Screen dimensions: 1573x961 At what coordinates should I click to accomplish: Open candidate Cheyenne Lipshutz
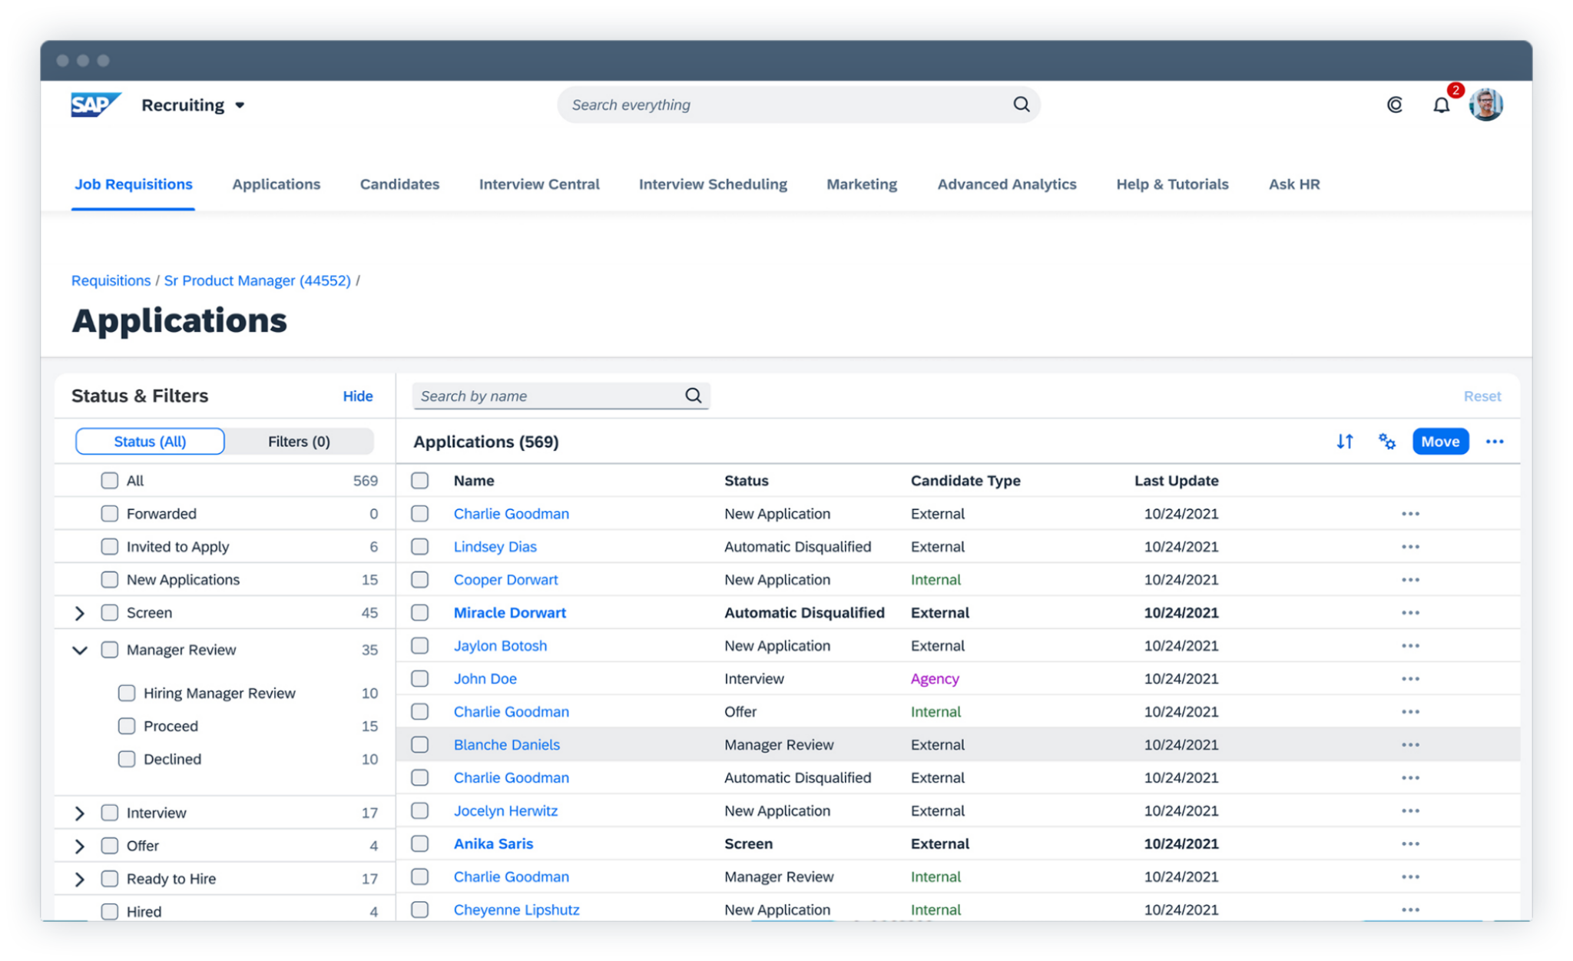coord(516,910)
